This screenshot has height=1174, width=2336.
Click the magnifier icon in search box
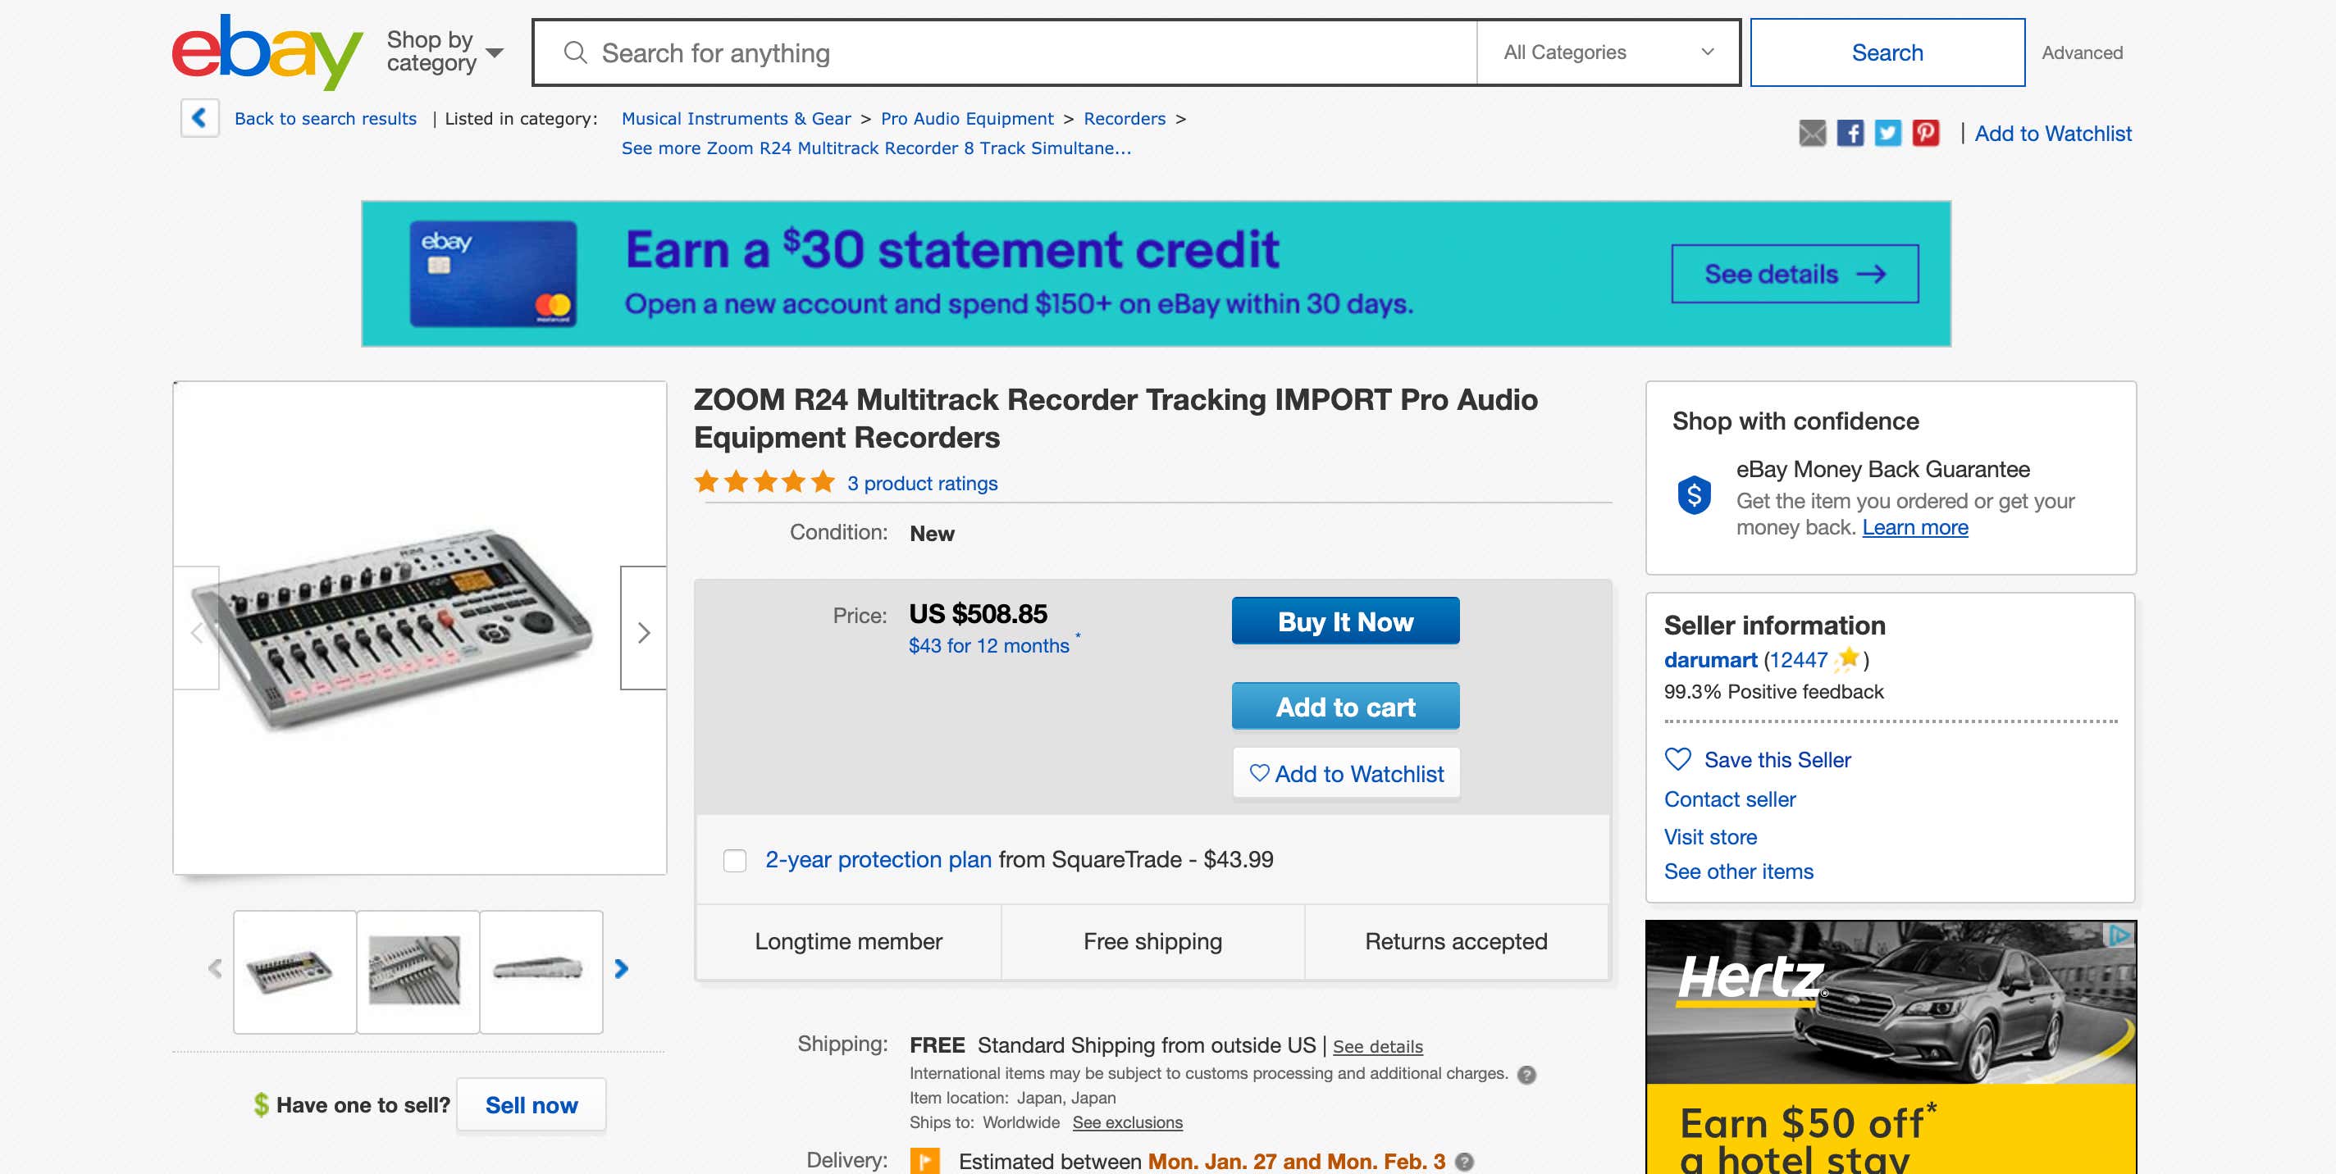576,52
